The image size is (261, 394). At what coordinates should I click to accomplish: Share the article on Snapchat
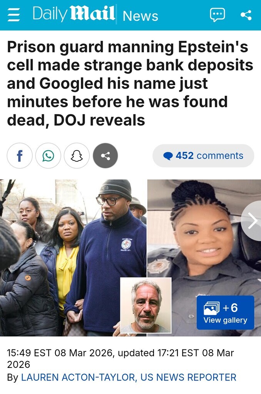coord(77,155)
